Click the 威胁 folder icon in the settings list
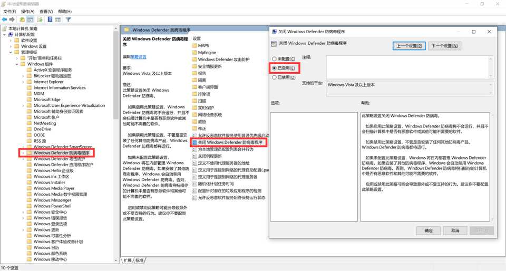The image size is (506, 271). [194, 122]
